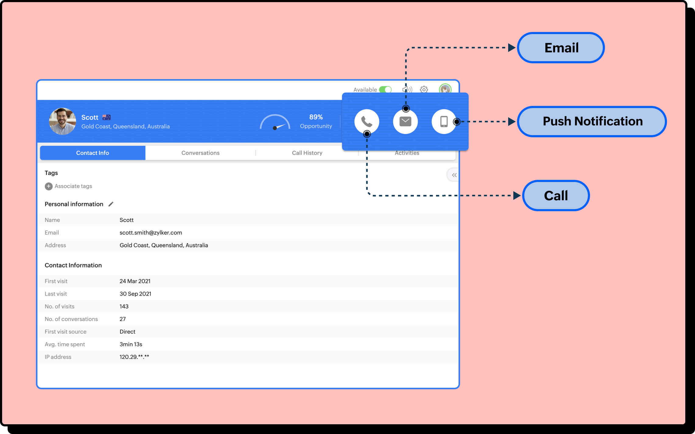Click the phone call icon button
Image resolution: width=695 pixels, height=434 pixels.
pyautogui.click(x=367, y=121)
